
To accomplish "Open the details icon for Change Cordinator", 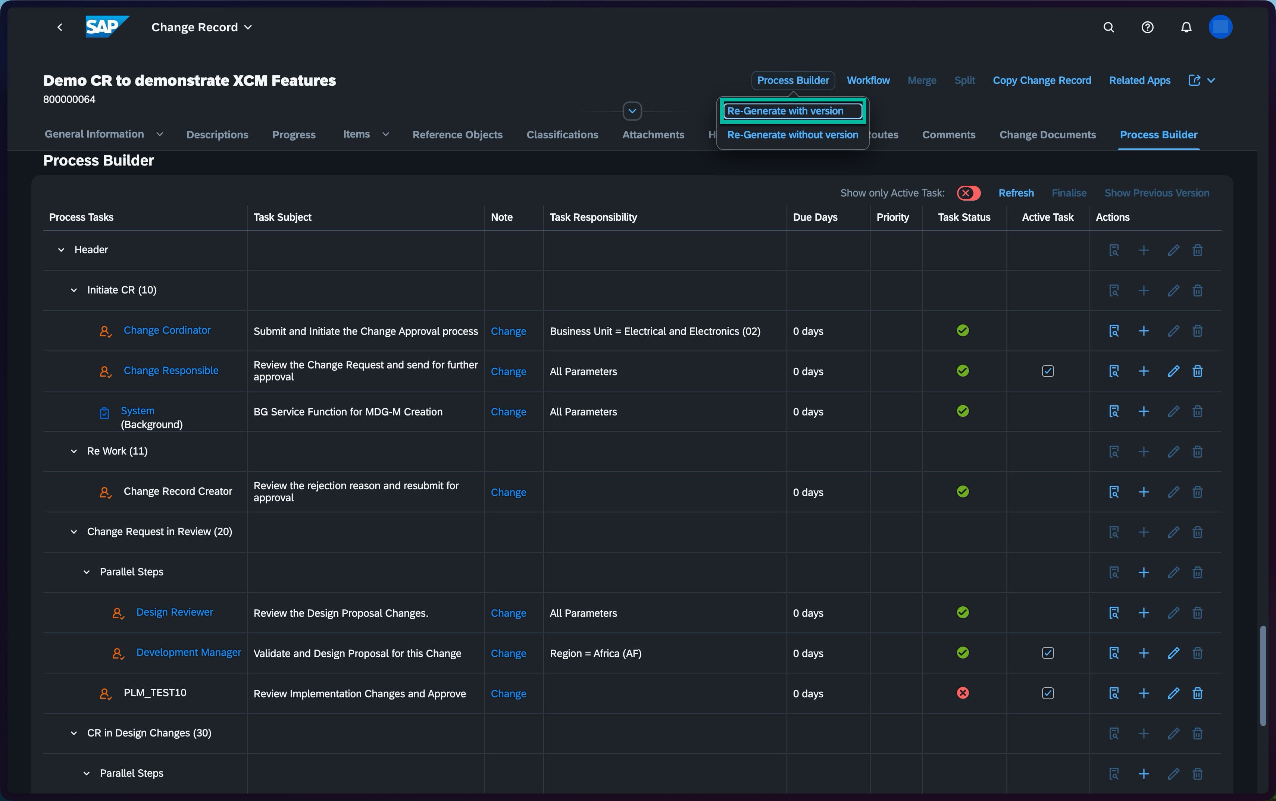I will [1114, 330].
